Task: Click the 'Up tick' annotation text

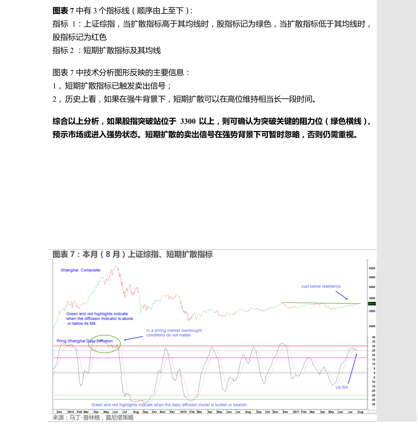Action: click(x=341, y=387)
